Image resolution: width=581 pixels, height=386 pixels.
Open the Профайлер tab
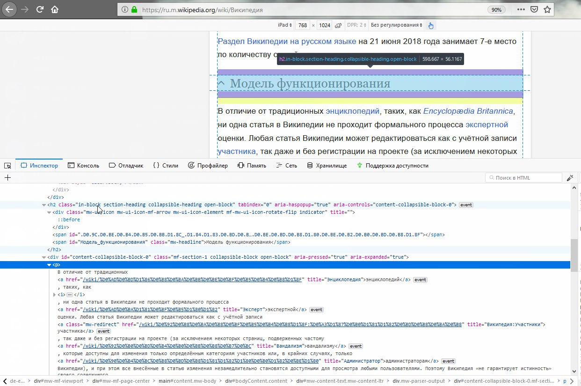tap(208, 166)
